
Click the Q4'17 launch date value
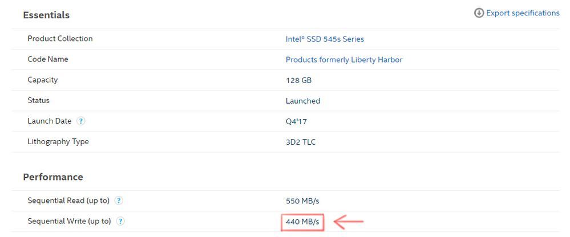(297, 121)
